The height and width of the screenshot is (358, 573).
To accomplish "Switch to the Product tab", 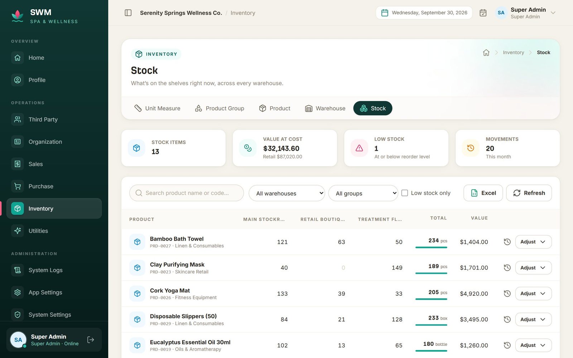I will [275, 108].
